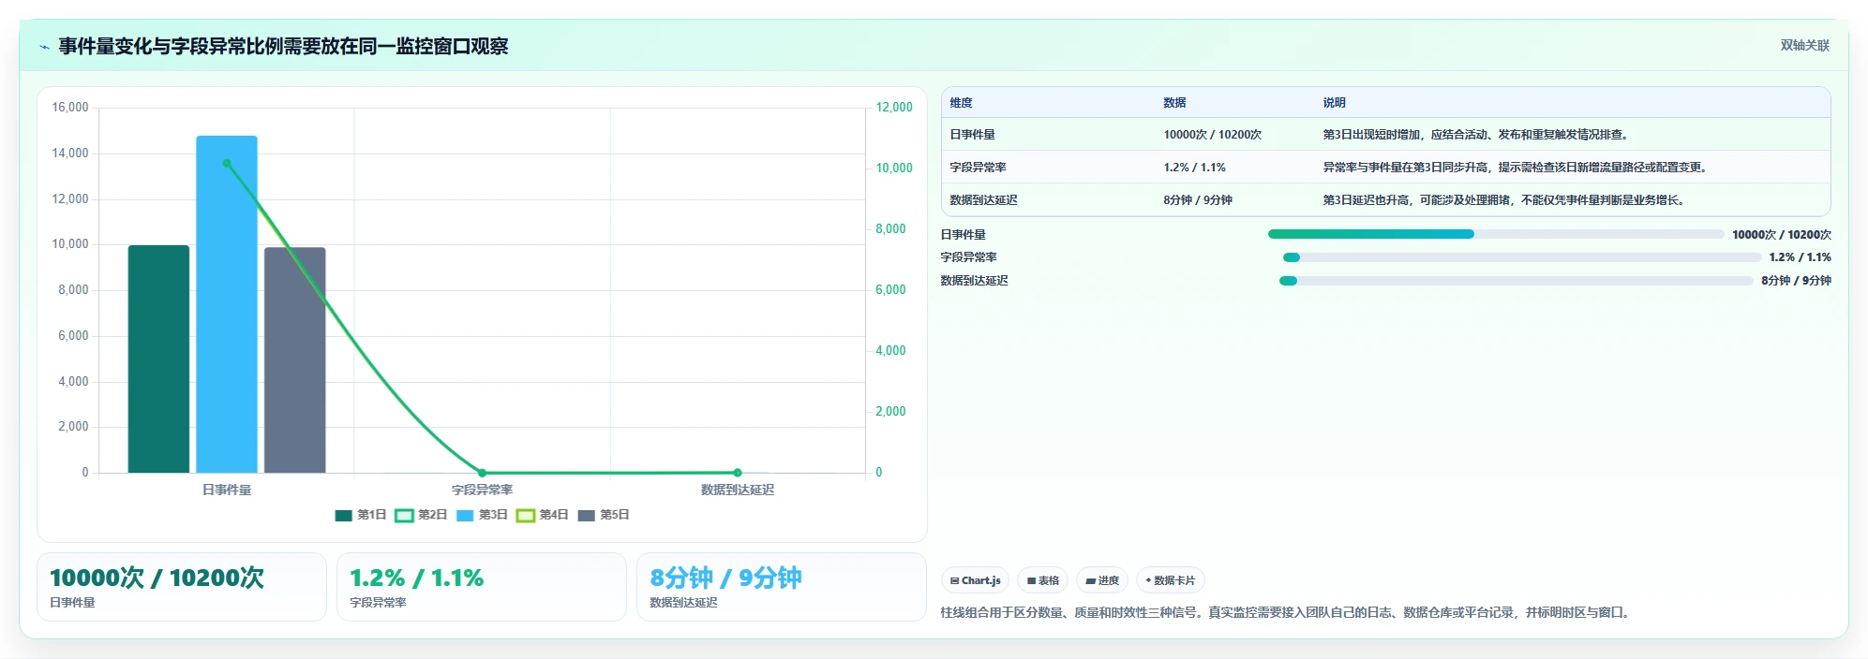Viewport: 1868px width, 659px height.
Task: Toggle the 第5日 legend item
Action: tap(604, 515)
